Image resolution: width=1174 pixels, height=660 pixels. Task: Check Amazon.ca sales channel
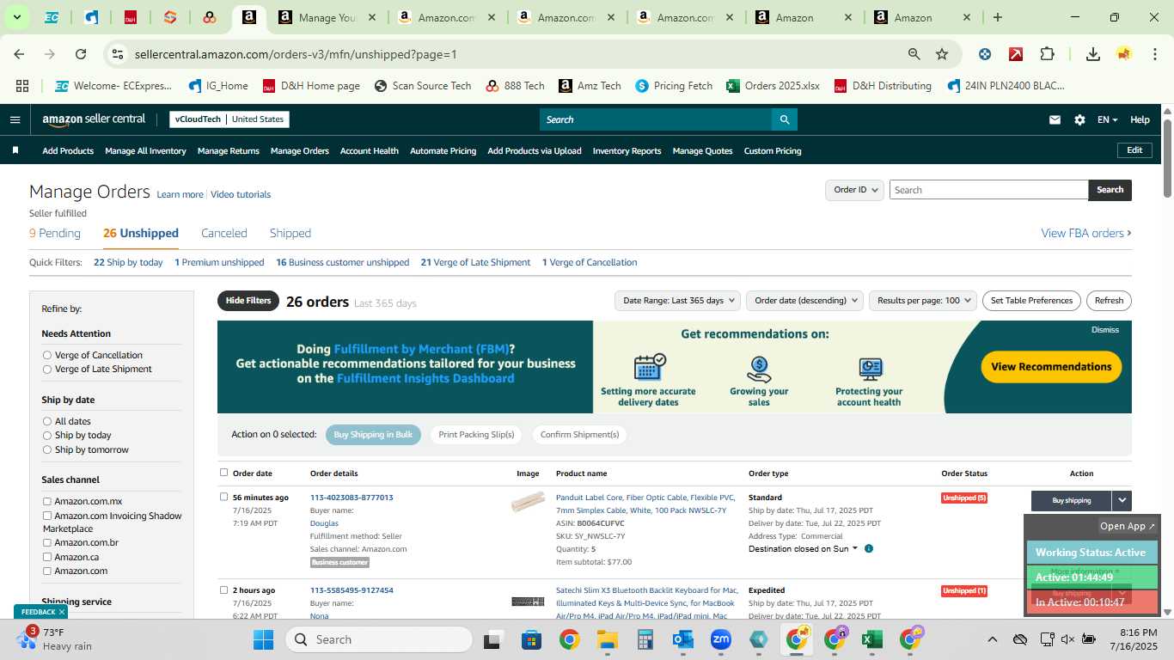point(47,557)
